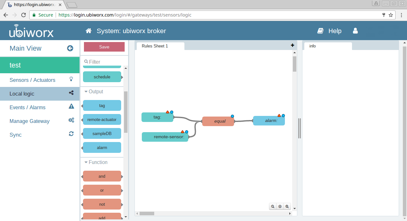The image size is (407, 221).
Task: Collapse the Output node category
Action: 86,92
